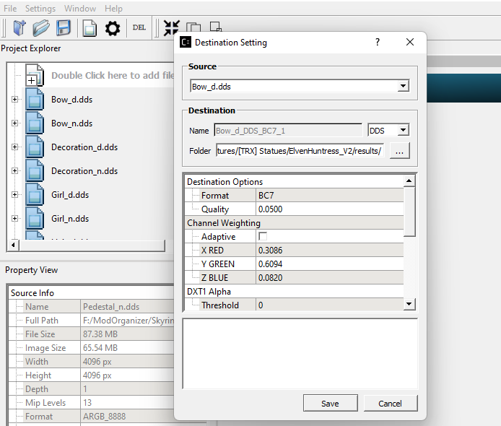Click the Cancel button

coord(390,404)
